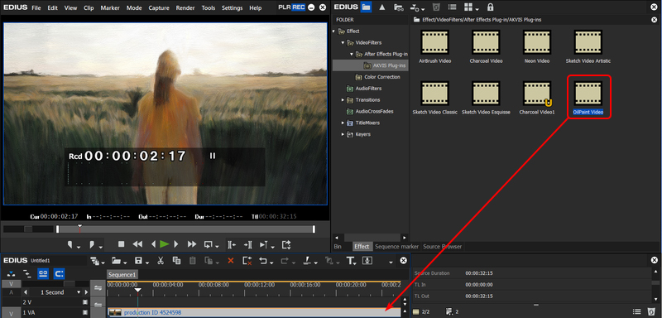
Task: Click the Fast Forward button
Action: coord(192,244)
